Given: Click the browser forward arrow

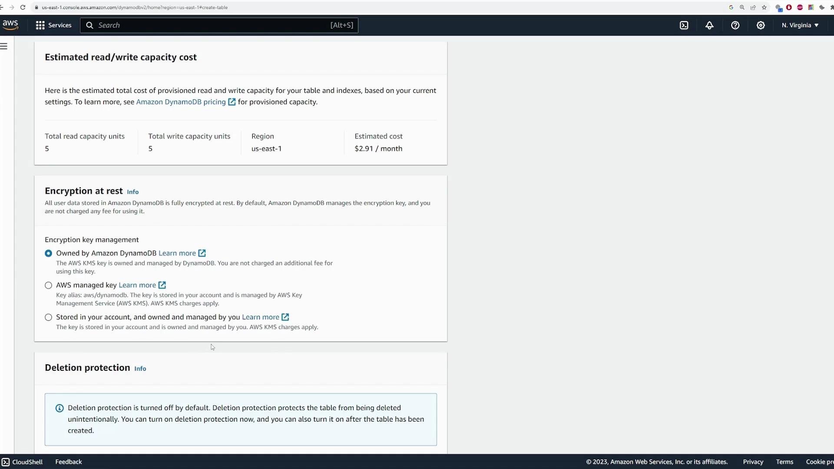Looking at the screenshot, I should [x=12, y=7].
